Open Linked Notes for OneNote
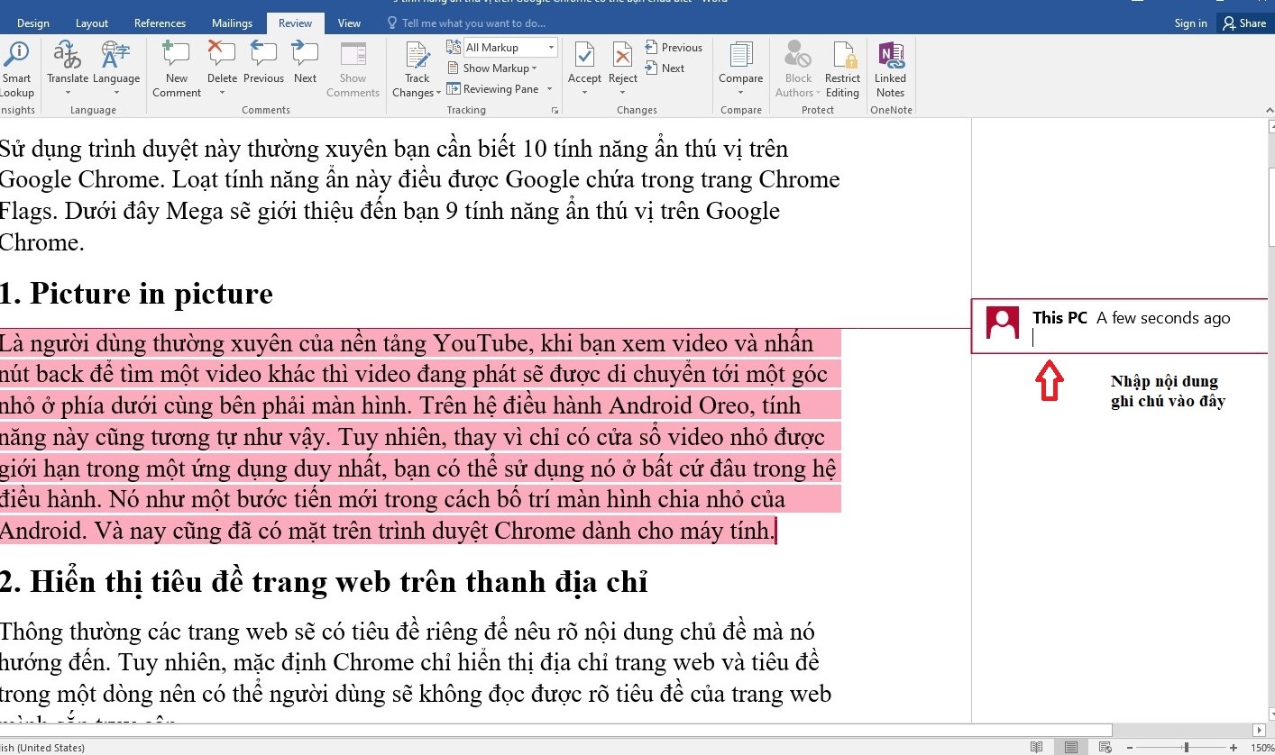The width and height of the screenshot is (1275, 755). point(890,69)
